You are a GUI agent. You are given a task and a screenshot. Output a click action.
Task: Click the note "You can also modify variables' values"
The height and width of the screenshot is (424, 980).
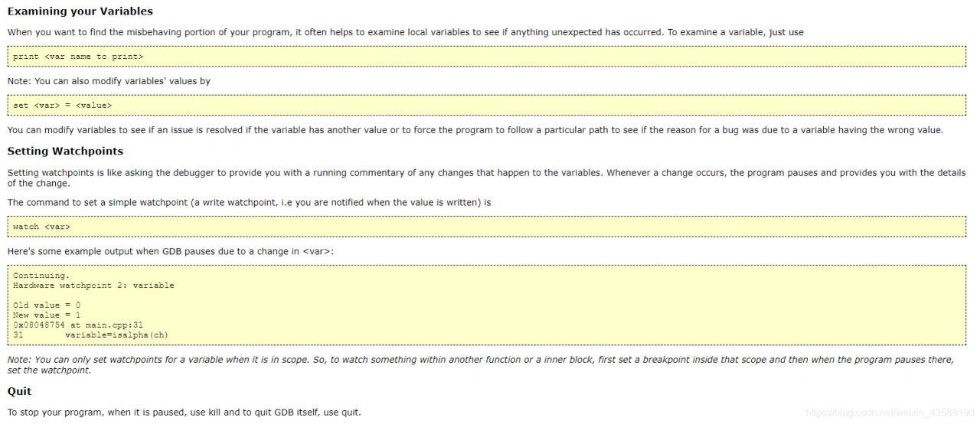pos(109,81)
